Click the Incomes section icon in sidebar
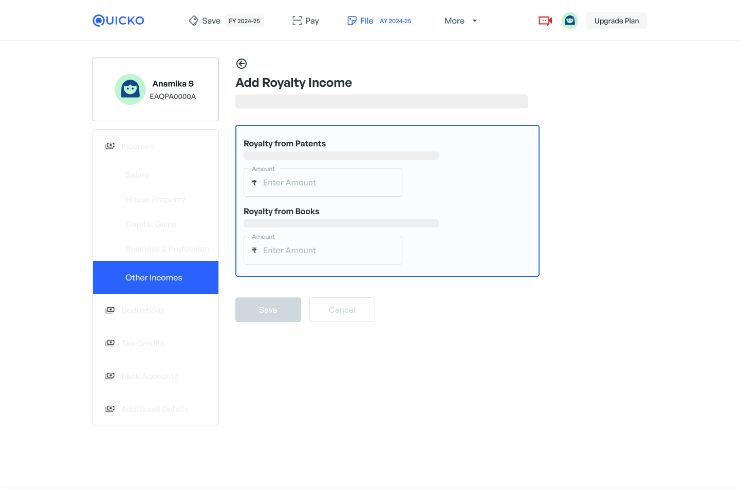 (x=110, y=146)
